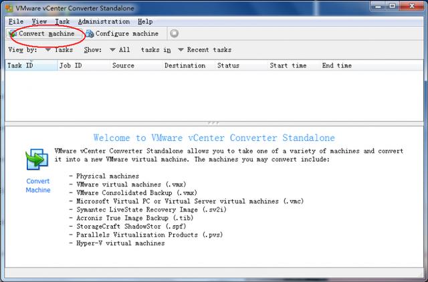Expand the View by Tasks dropdown
The height and width of the screenshot is (282, 428).
tap(59, 50)
